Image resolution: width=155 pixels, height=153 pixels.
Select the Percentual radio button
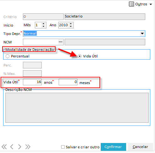[x=8, y=56]
